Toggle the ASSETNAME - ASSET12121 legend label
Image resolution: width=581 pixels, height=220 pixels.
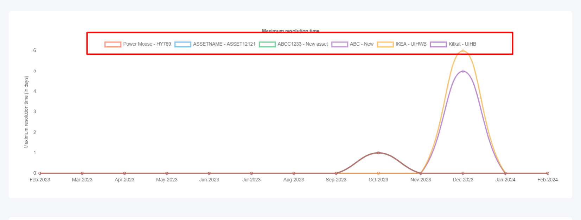coord(224,44)
